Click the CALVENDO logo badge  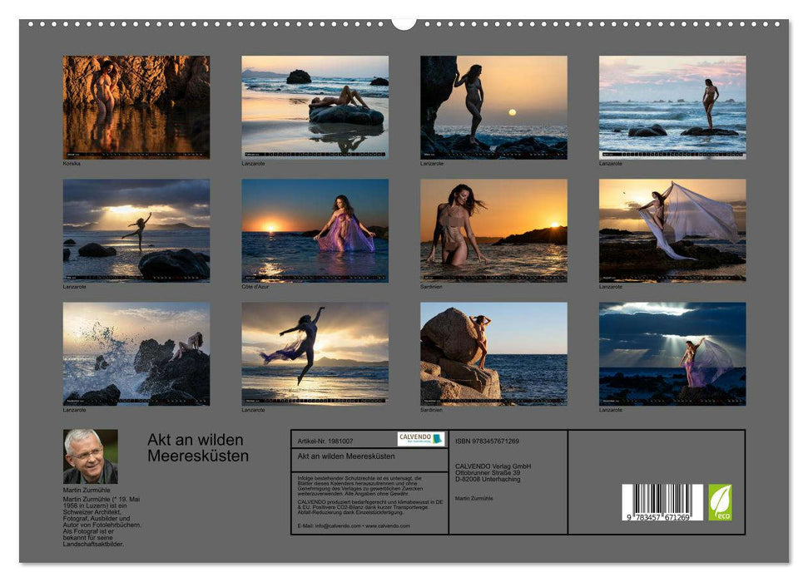coord(420,439)
